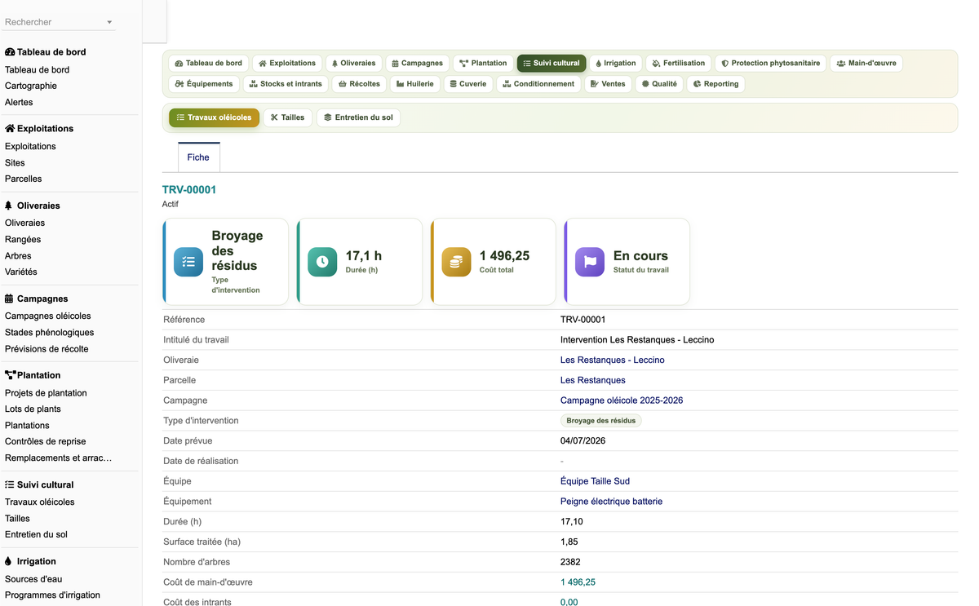Select Suivi cultural top navigation button

point(552,63)
